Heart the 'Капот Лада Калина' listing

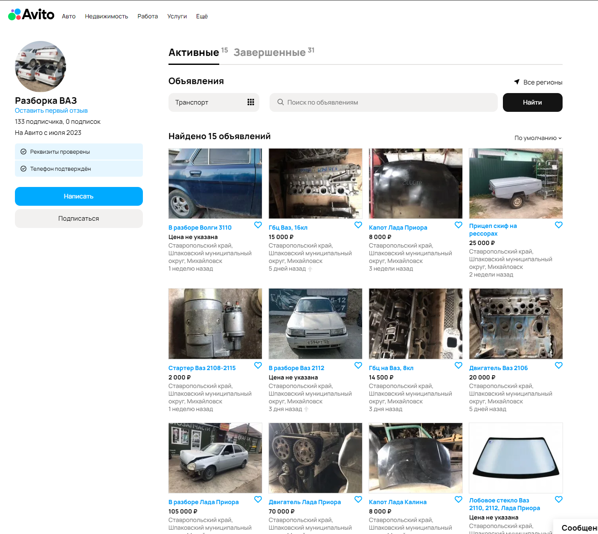459,499
